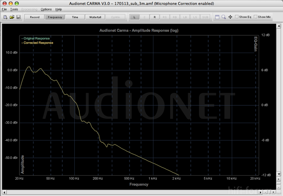Click the new file icon

pyautogui.click(x=5, y=17)
